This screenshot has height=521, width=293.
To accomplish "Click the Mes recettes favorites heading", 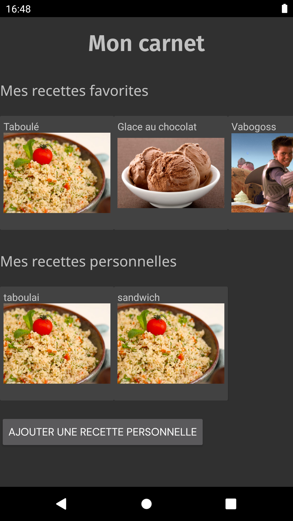I will 74,91.
